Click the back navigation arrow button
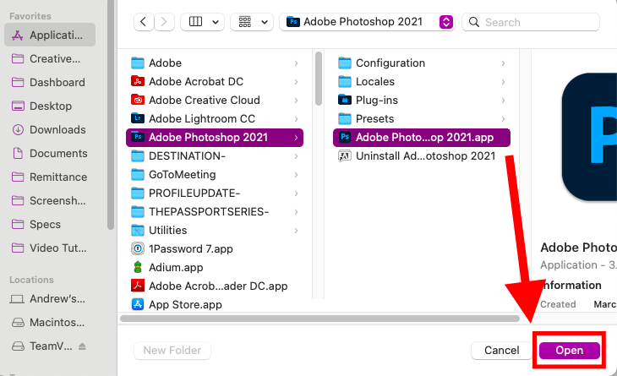This screenshot has width=617, height=376. pos(144,22)
